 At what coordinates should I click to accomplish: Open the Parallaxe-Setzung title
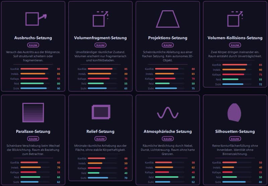[x=33, y=131]
